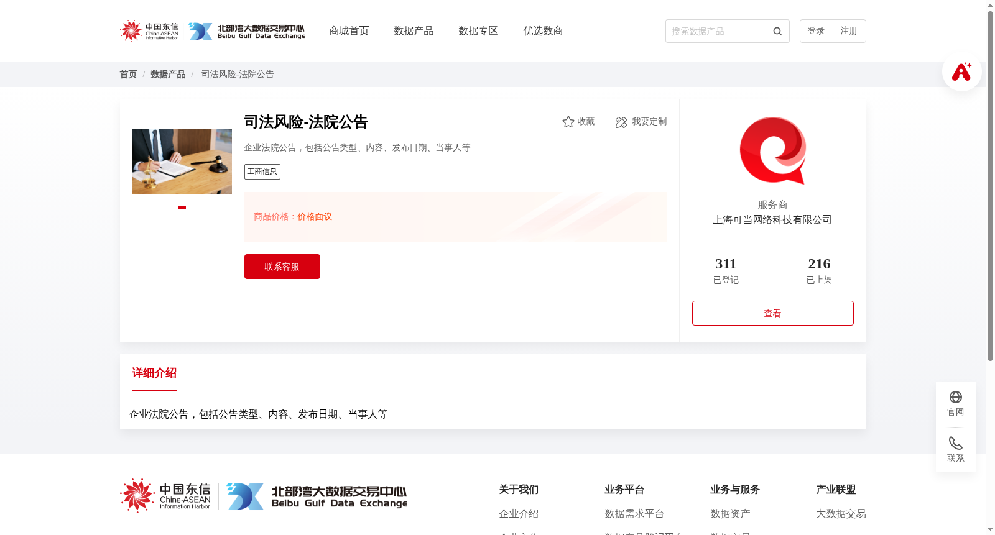This screenshot has height=535, width=995.
Task: Click 价格面议 price text
Action: (x=315, y=217)
